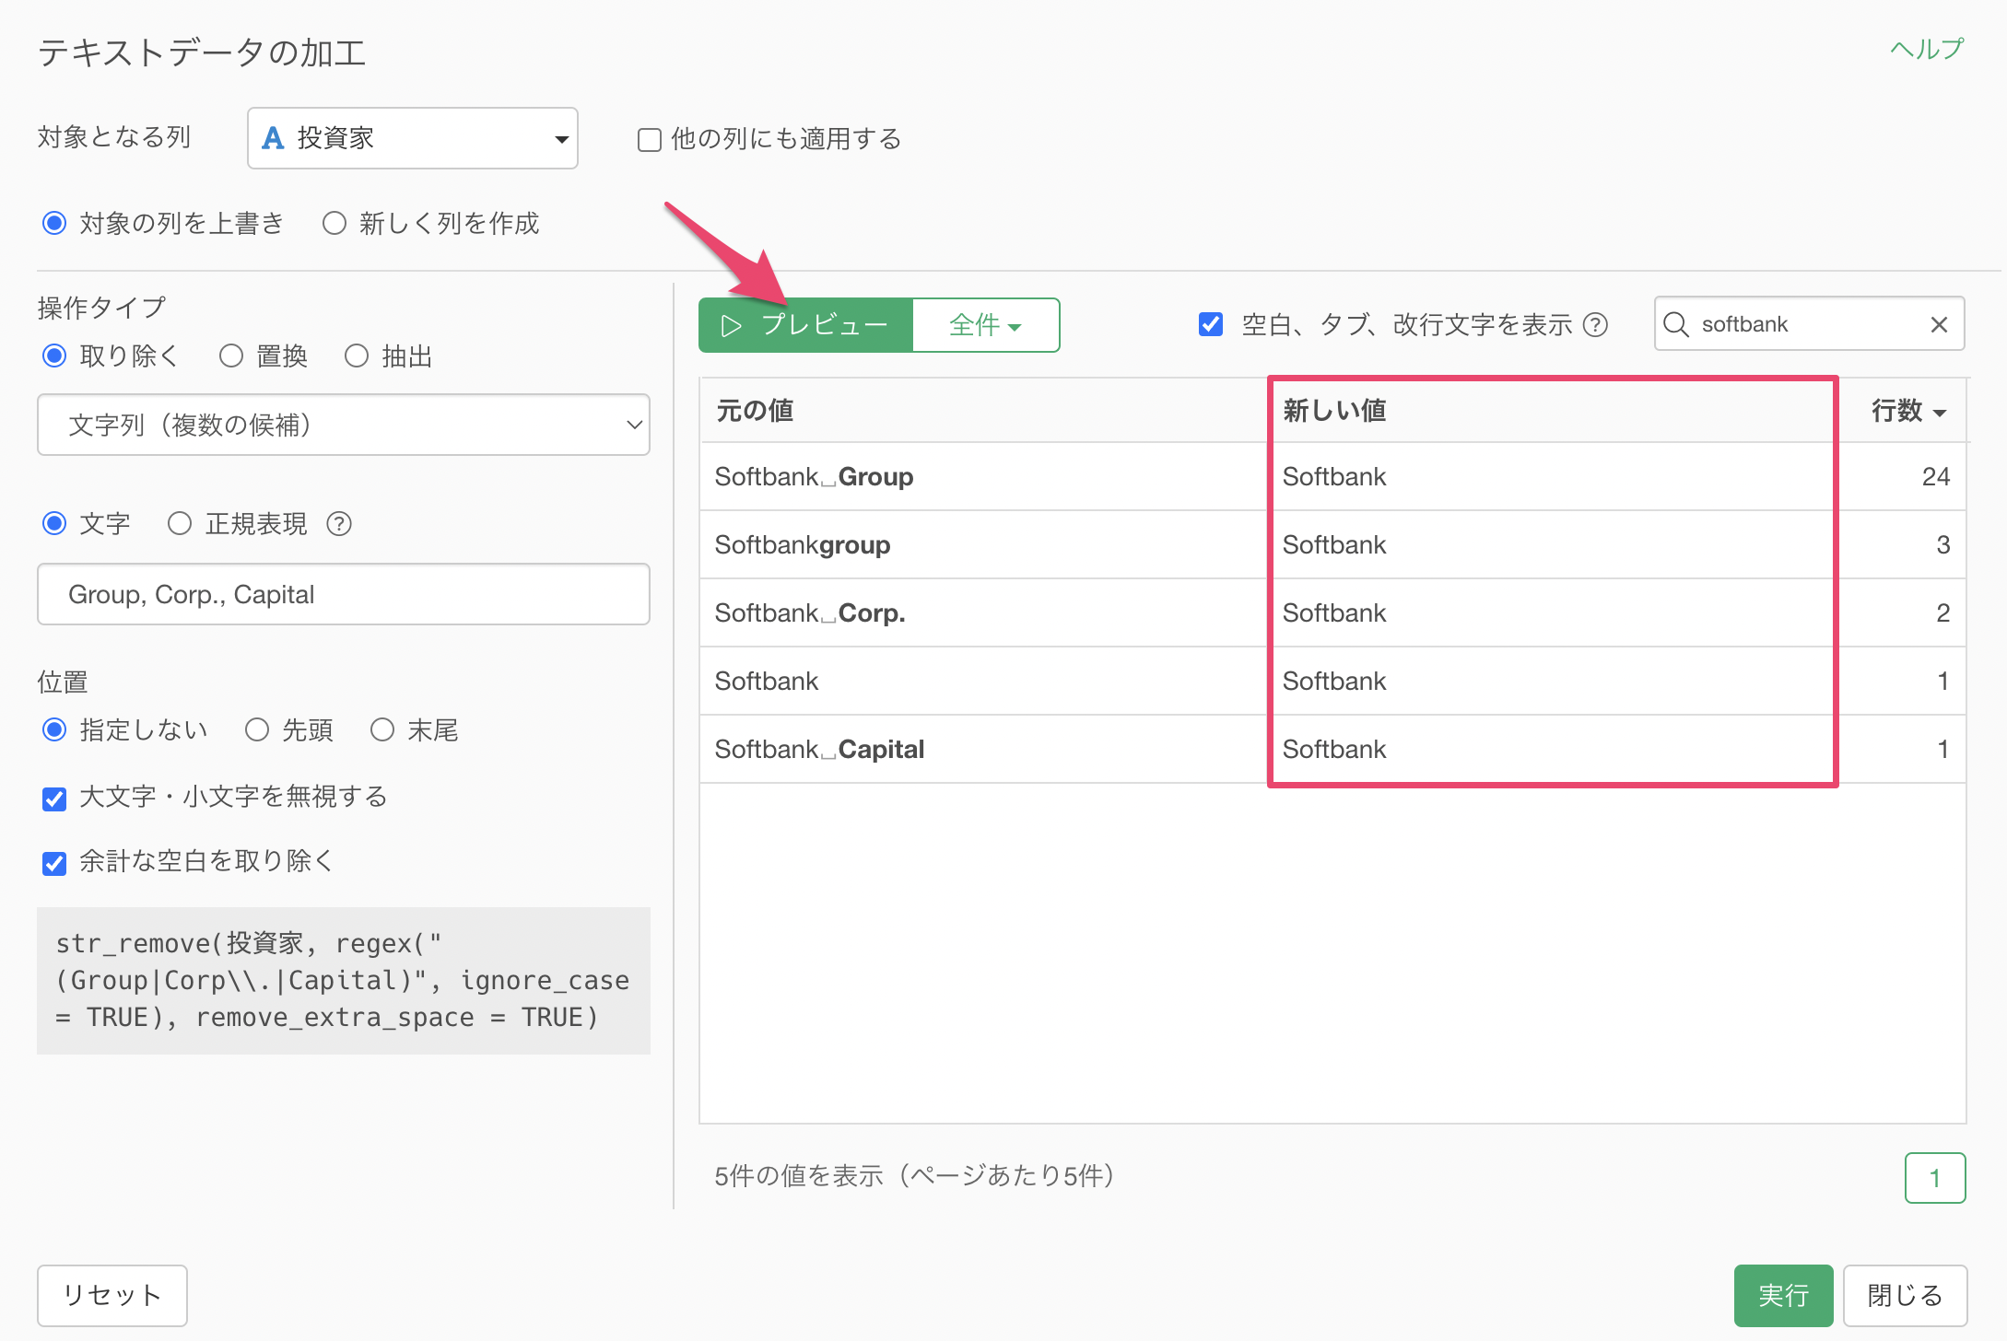Click the 実行 button
Screen dimensions: 2007x1341
click(1783, 1296)
